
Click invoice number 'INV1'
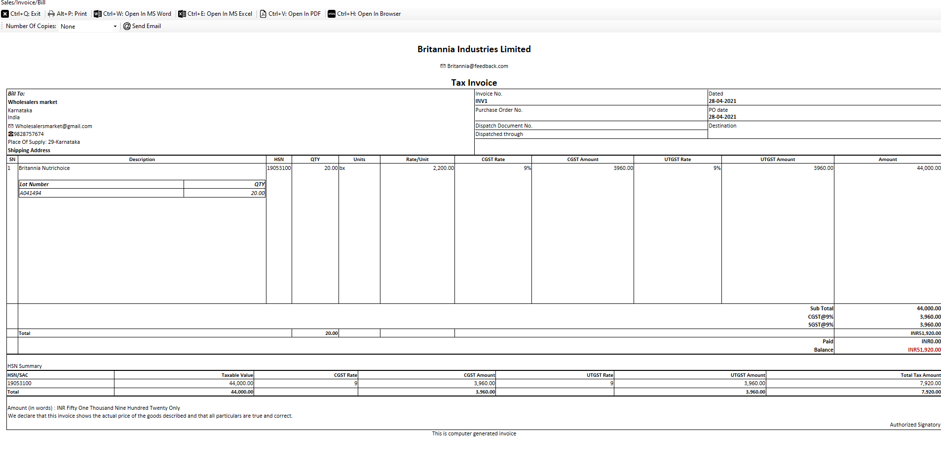click(x=482, y=101)
